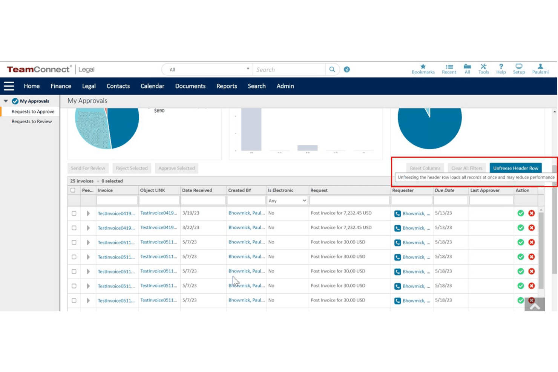Click the invoice table vertical scrollbar

pyautogui.click(x=541, y=250)
